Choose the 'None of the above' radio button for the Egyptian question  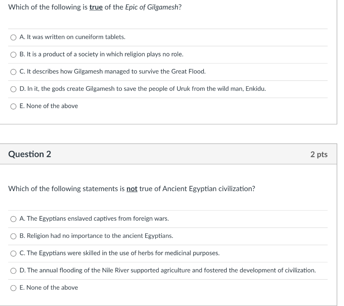(13, 288)
